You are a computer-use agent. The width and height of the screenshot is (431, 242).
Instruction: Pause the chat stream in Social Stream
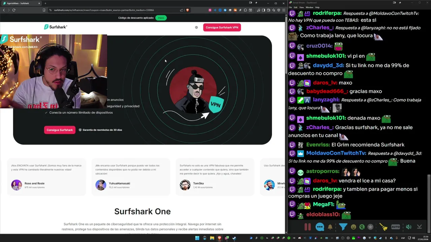307,227
